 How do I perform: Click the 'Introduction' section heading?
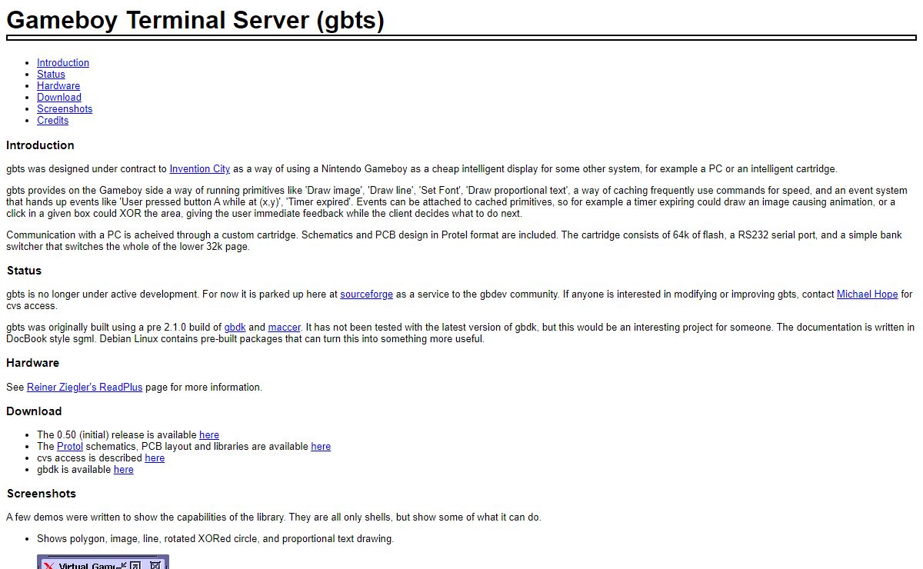click(x=40, y=145)
